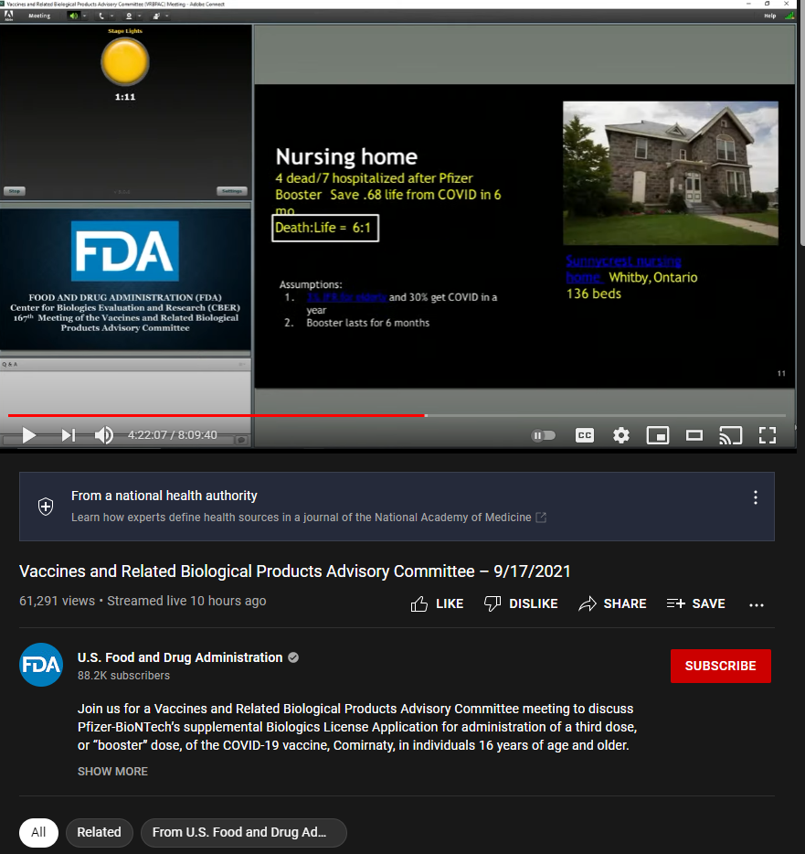This screenshot has height=854, width=805.
Task: Select the From U.S. Food and Drug Ad… chip
Action: 243,832
